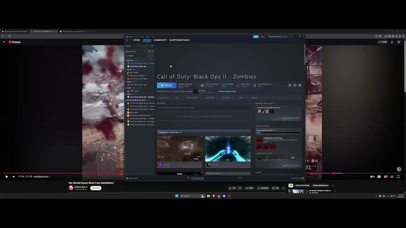
Task: Click YouTube Download button
Action: pyautogui.click(x=263, y=188)
